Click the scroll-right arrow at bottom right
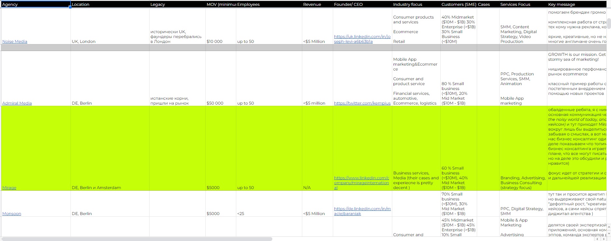 pos(604,239)
